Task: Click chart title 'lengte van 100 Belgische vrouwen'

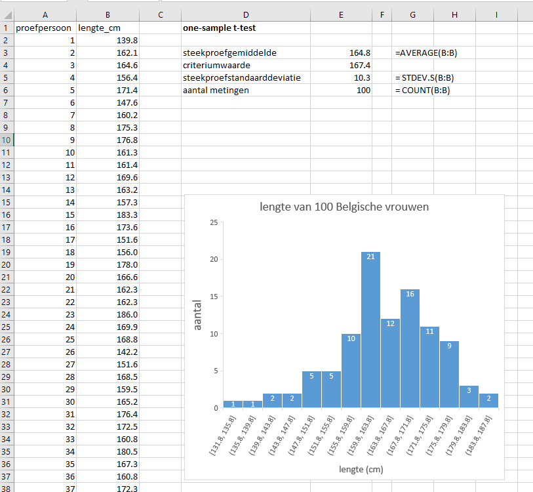Action: pyautogui.click(x=344, y=207)
